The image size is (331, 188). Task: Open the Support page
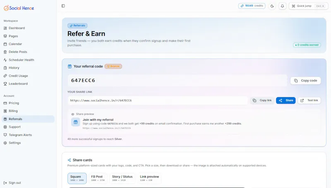(28, 127)
